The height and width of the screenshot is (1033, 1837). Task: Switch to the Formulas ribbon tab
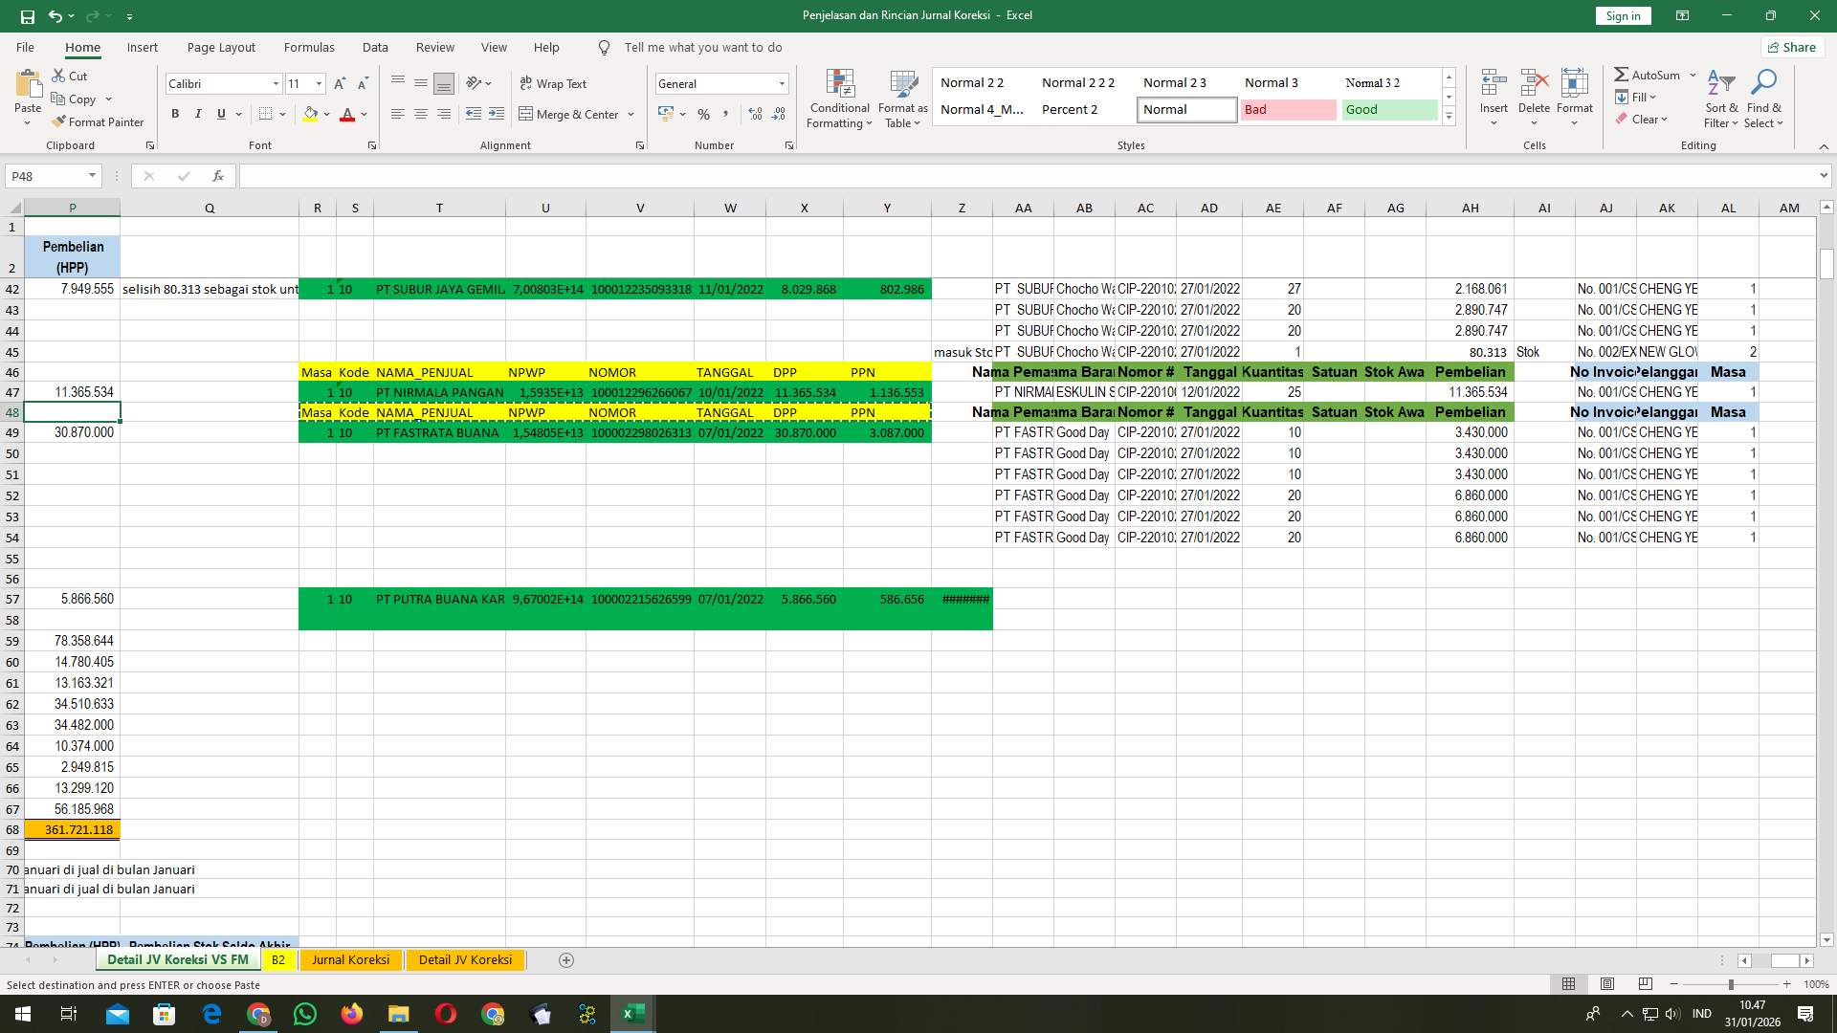pos(309,47)
